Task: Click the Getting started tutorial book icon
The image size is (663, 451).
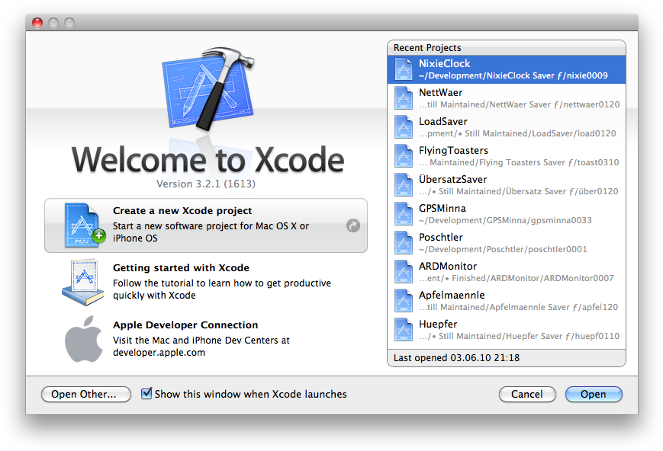Action: tap(83, 283)
